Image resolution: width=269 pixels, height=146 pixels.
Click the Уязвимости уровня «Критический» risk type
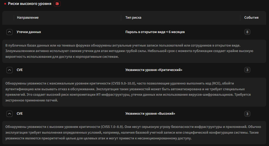click(154, 70)
